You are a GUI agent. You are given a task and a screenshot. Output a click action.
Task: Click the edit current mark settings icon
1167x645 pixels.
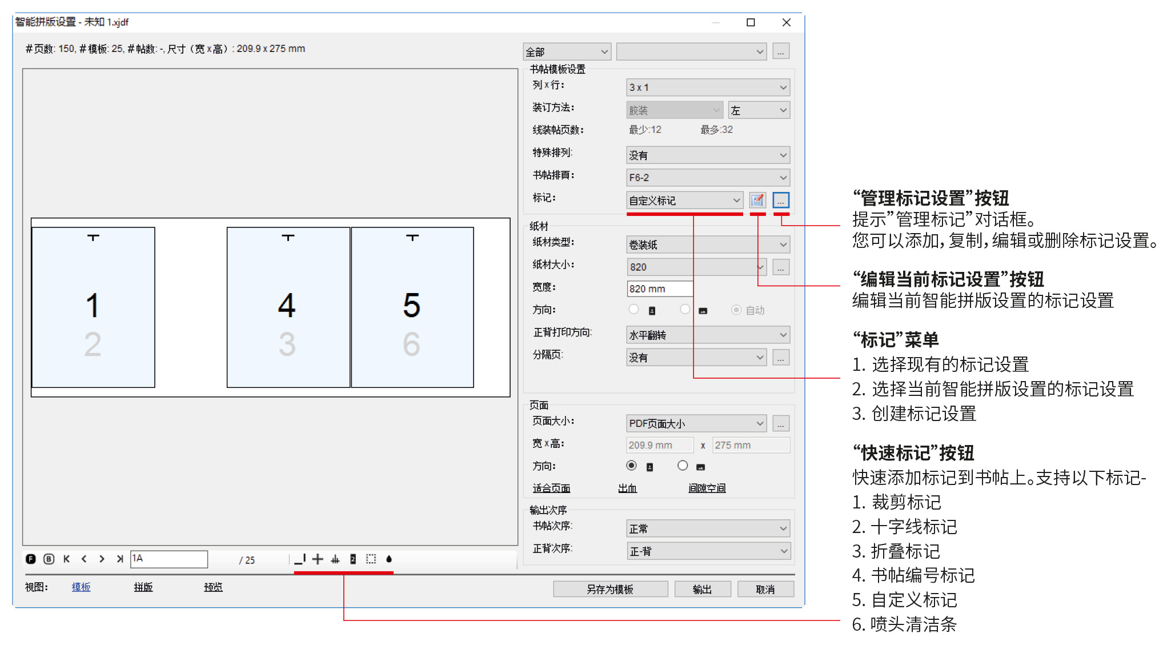pos(757,201)
